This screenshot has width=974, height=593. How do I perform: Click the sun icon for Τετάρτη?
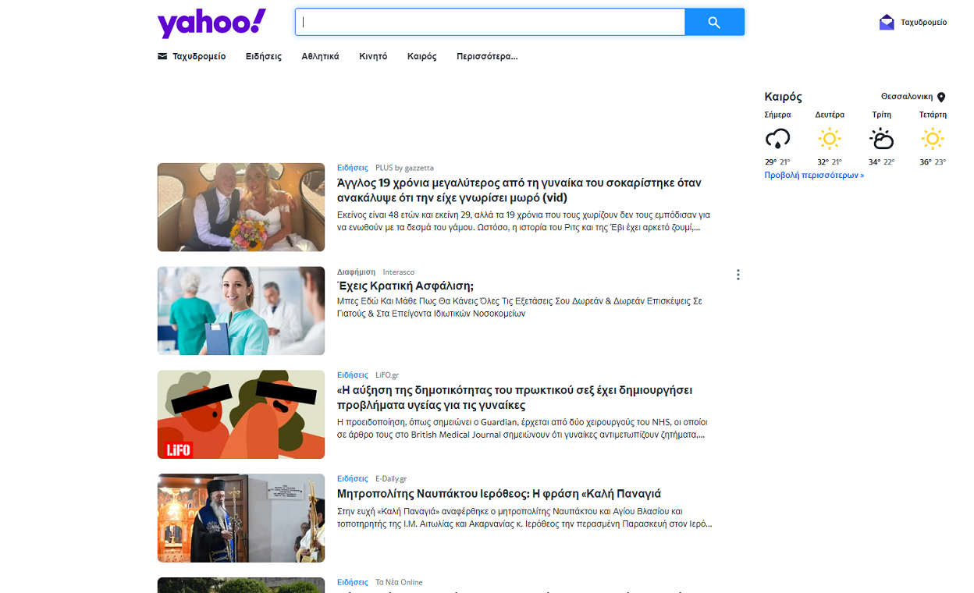933,140
